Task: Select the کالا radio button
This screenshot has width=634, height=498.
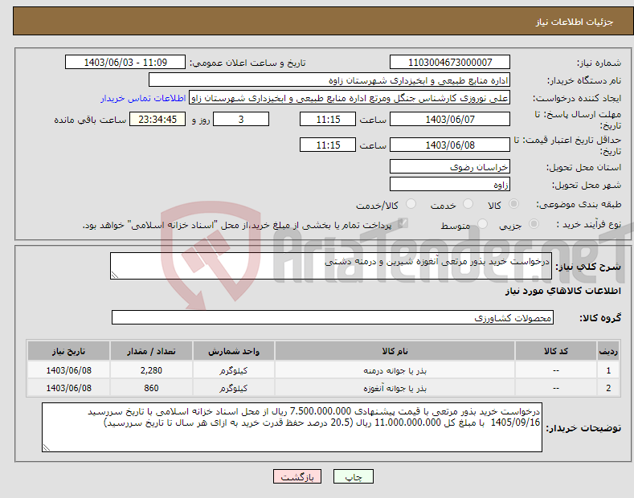Action: coord(513,204)
